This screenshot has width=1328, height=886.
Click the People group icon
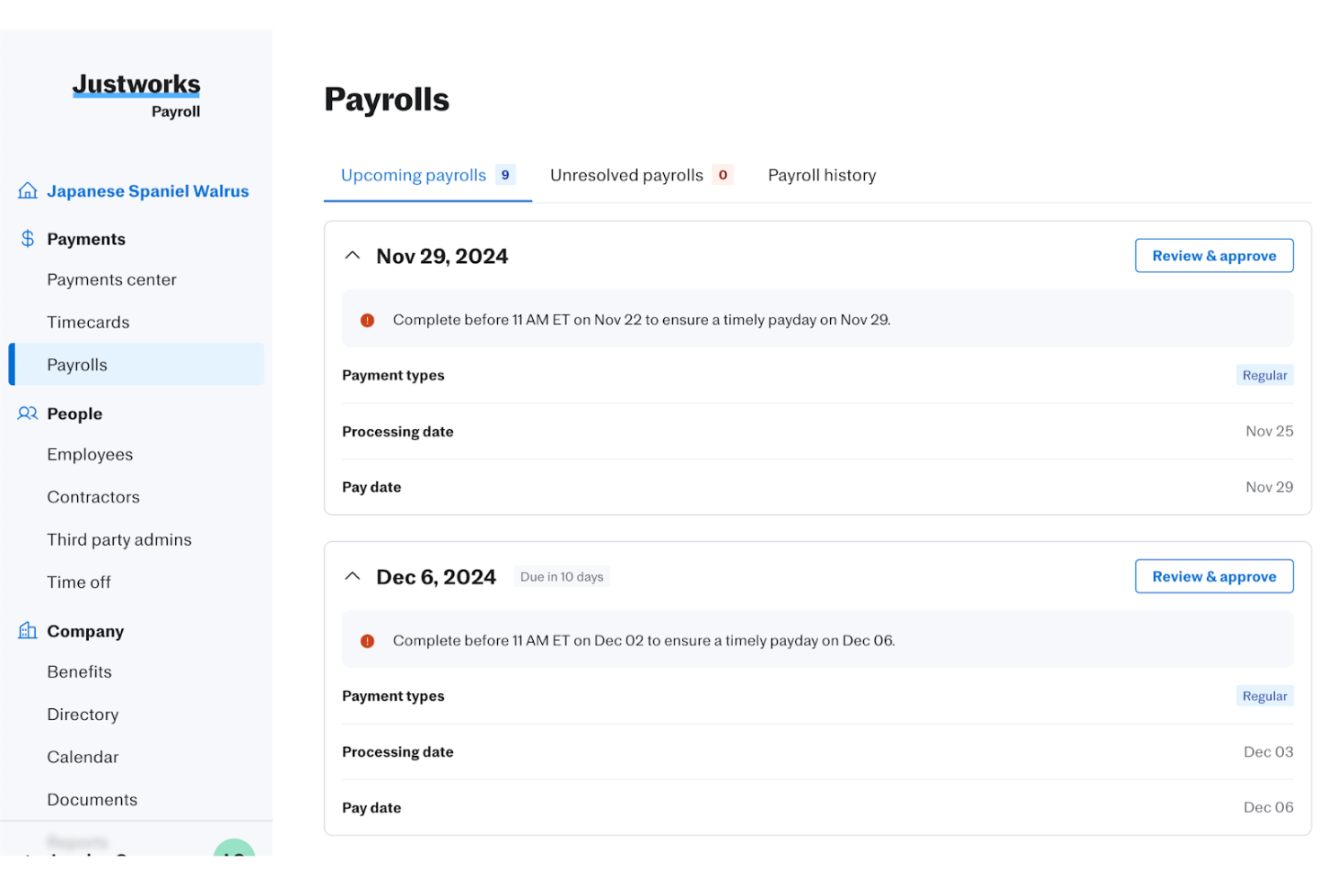pos(28,414)
